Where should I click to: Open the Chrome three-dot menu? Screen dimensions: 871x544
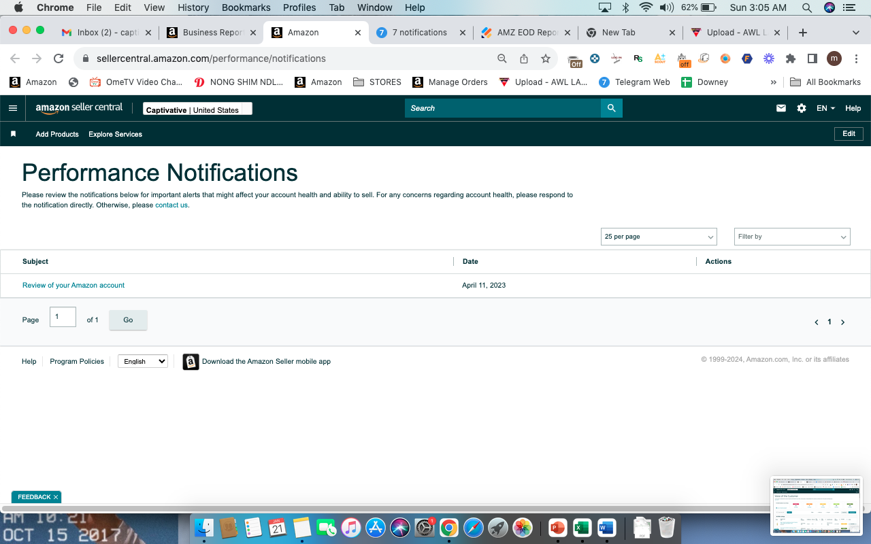[855, 58]
